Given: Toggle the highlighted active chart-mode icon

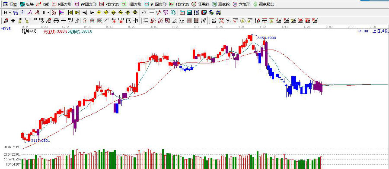Looking at the screenshot, I should [x=54, y=13].
